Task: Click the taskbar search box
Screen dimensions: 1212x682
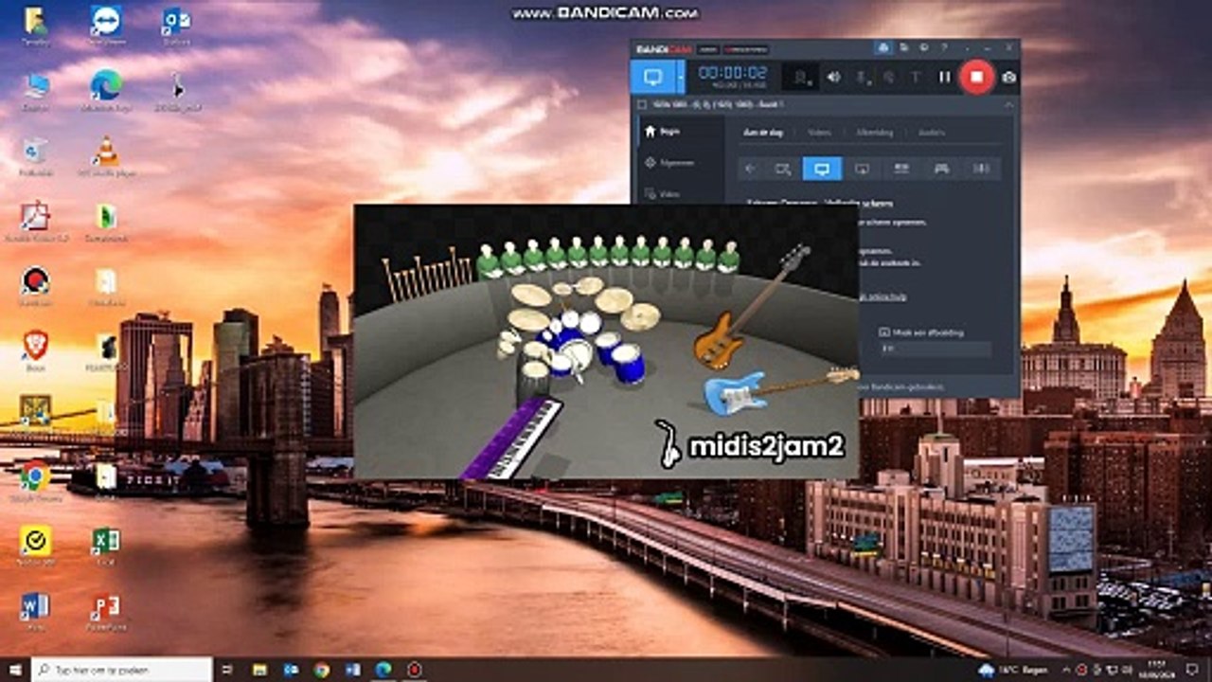Action: pyautogui.click(x=121, y=670)
